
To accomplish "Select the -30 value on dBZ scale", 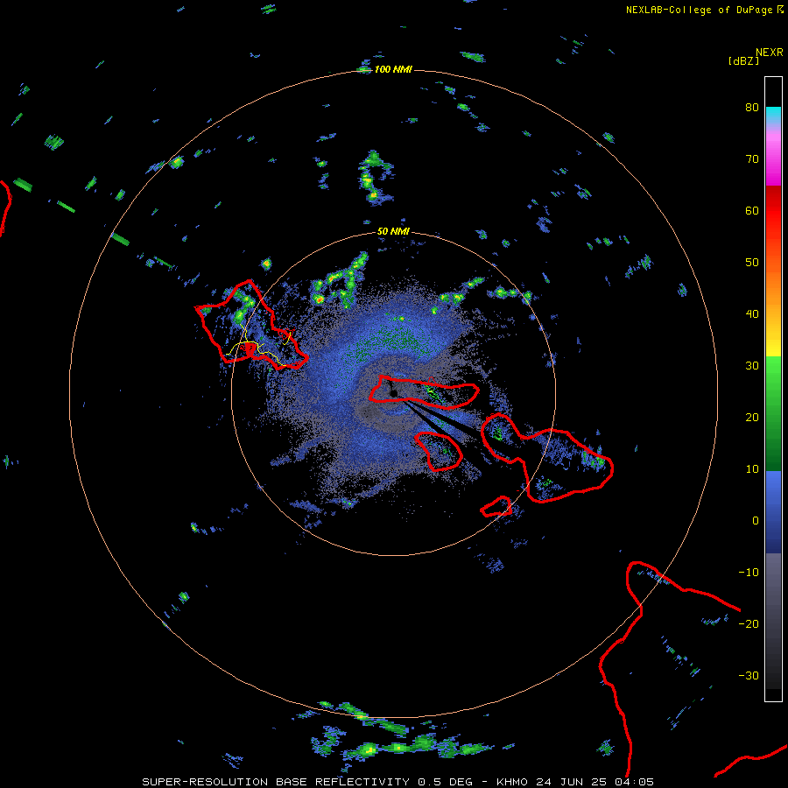I will [x=749, y=675].
